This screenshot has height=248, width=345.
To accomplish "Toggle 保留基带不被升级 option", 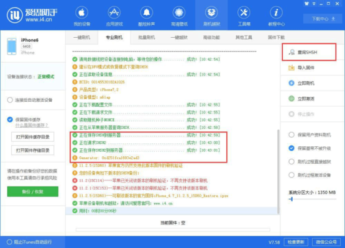I will click(292, 148).
